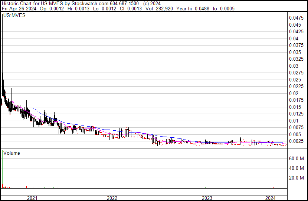Select the 2024 year marker

click(x=271, y=198)
